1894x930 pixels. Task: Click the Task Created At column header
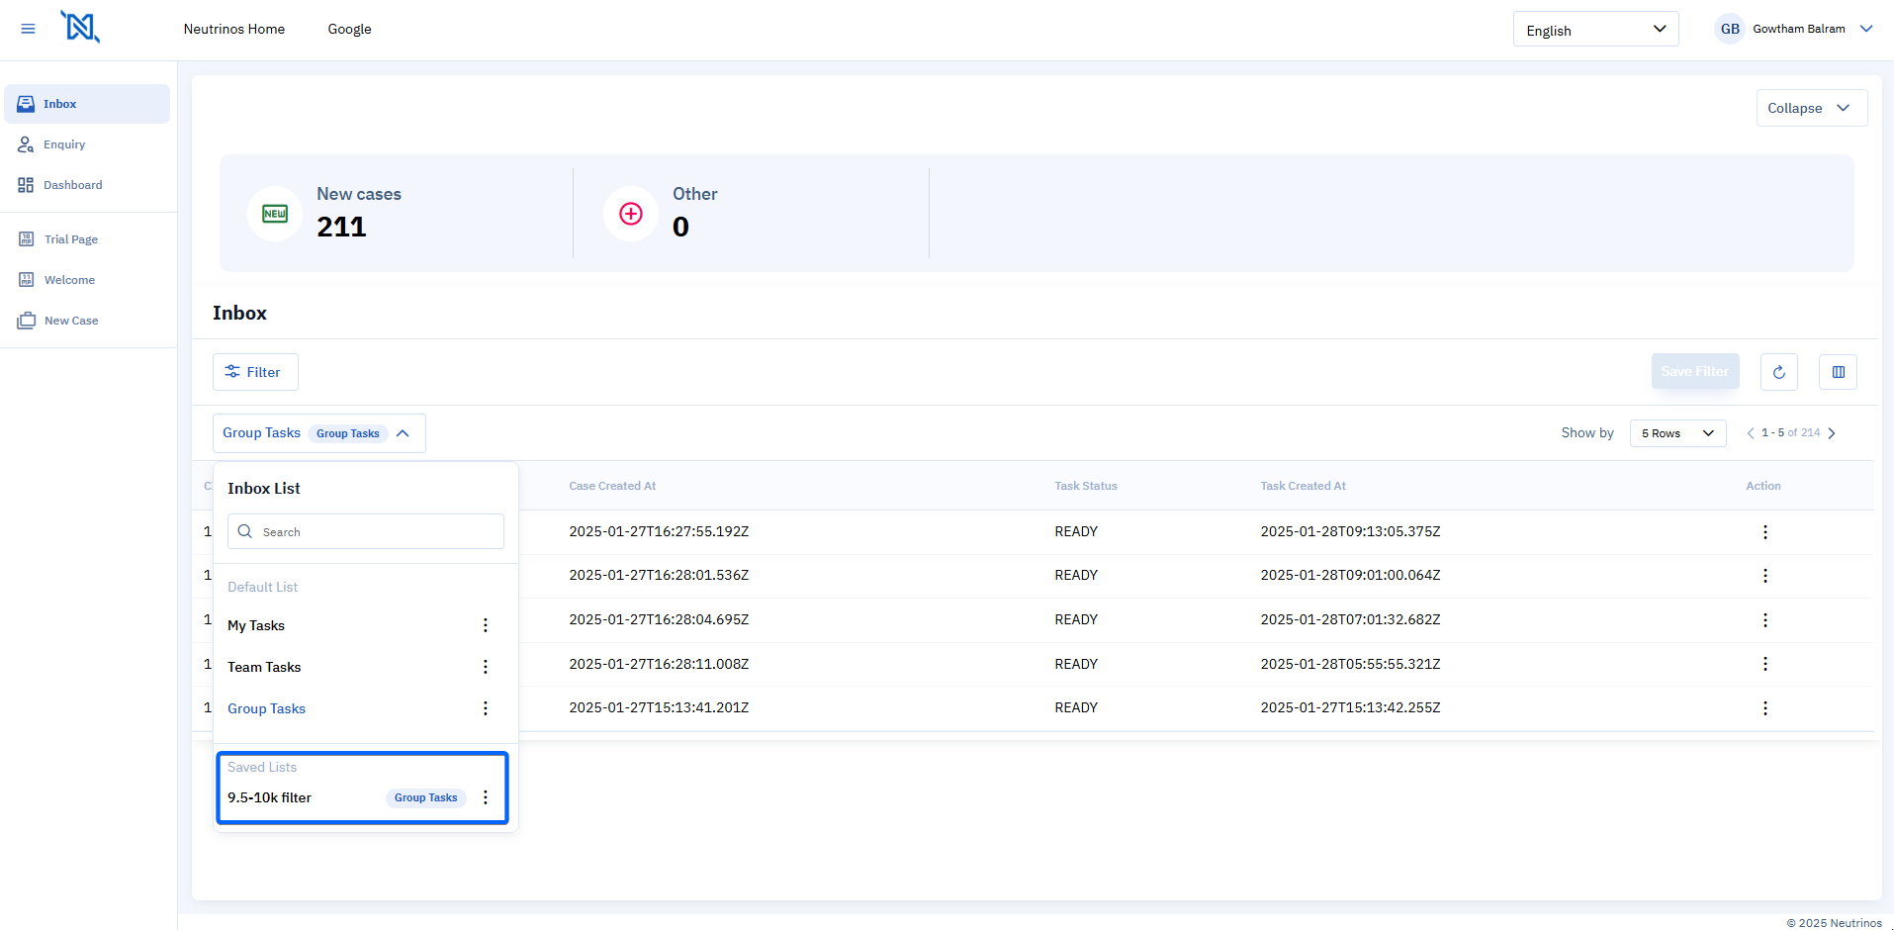point(1303,486)
